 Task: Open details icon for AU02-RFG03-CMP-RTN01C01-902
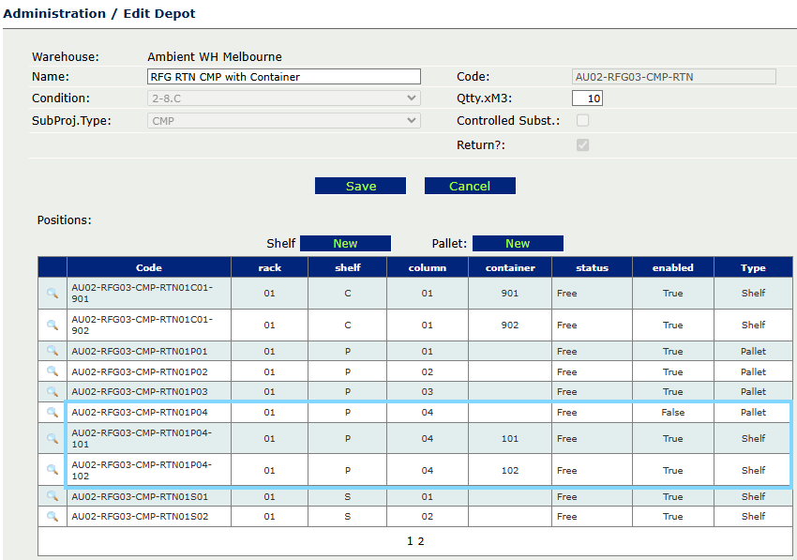click(x=53, y=325)
